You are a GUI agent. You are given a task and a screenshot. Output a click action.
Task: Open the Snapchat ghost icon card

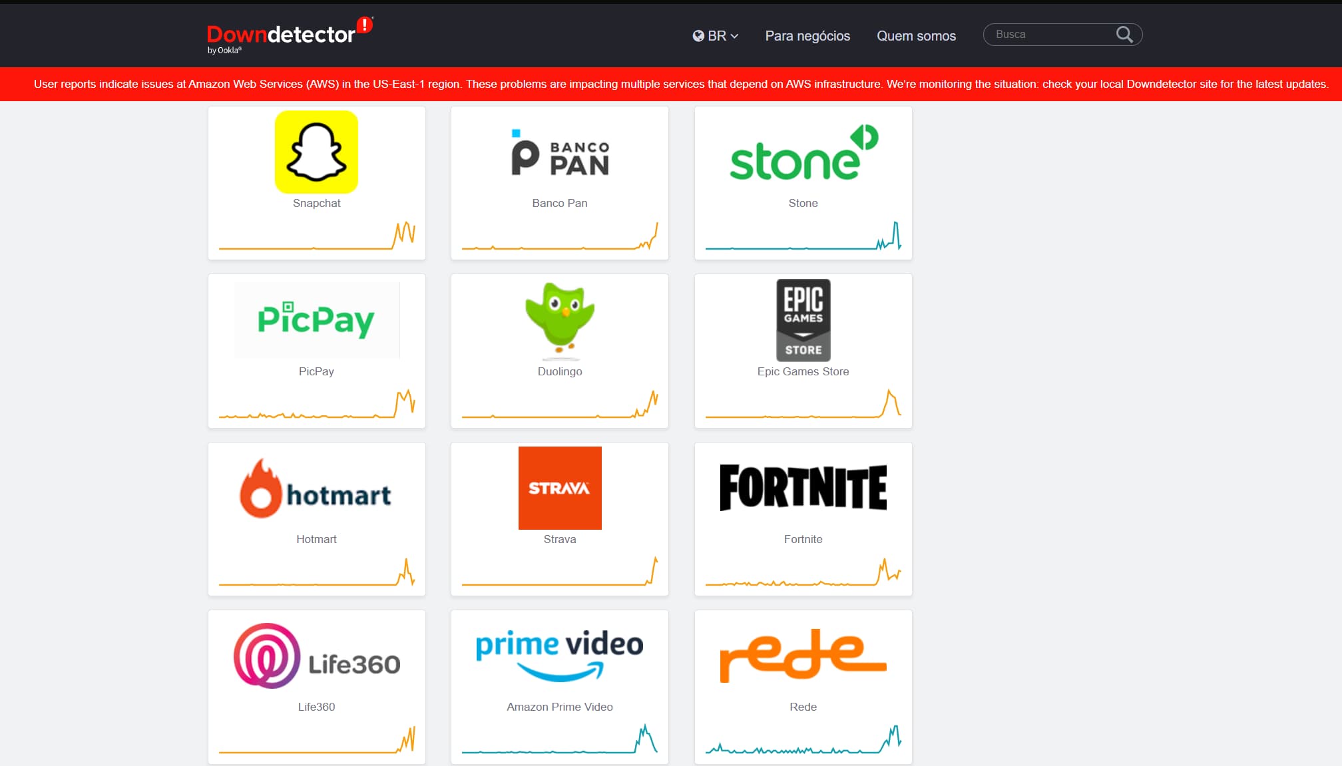click(316, 152)
